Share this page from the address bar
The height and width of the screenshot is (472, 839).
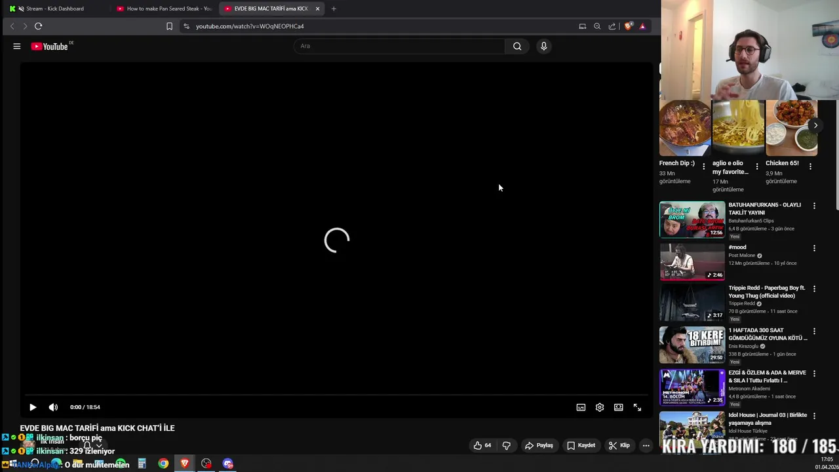pyautogui.click(x=612, y=26)
